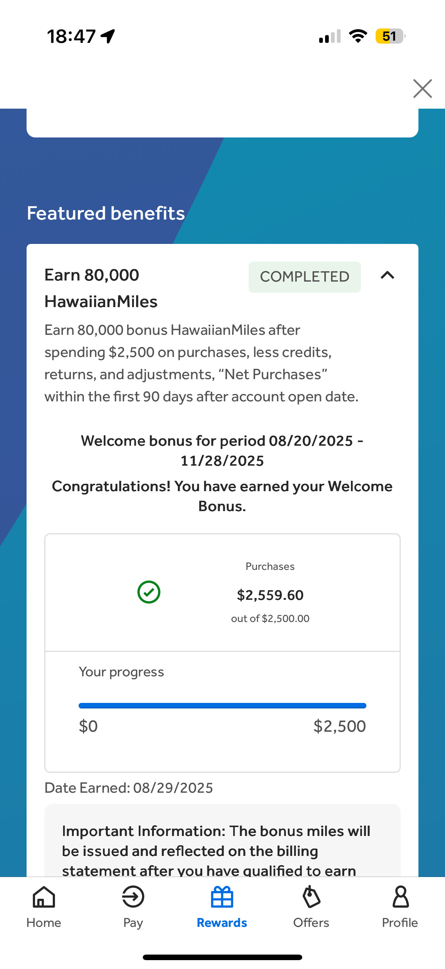
Task: Collapse the Earn 80,000 HawaiianMiles section
Action: tap(387, 276)
